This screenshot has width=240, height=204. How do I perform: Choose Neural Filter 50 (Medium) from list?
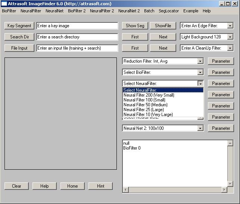(x=146, y=105)
